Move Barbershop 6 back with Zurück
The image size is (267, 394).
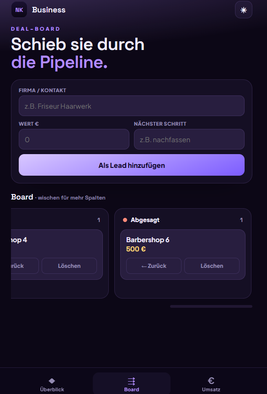point(154,266)
